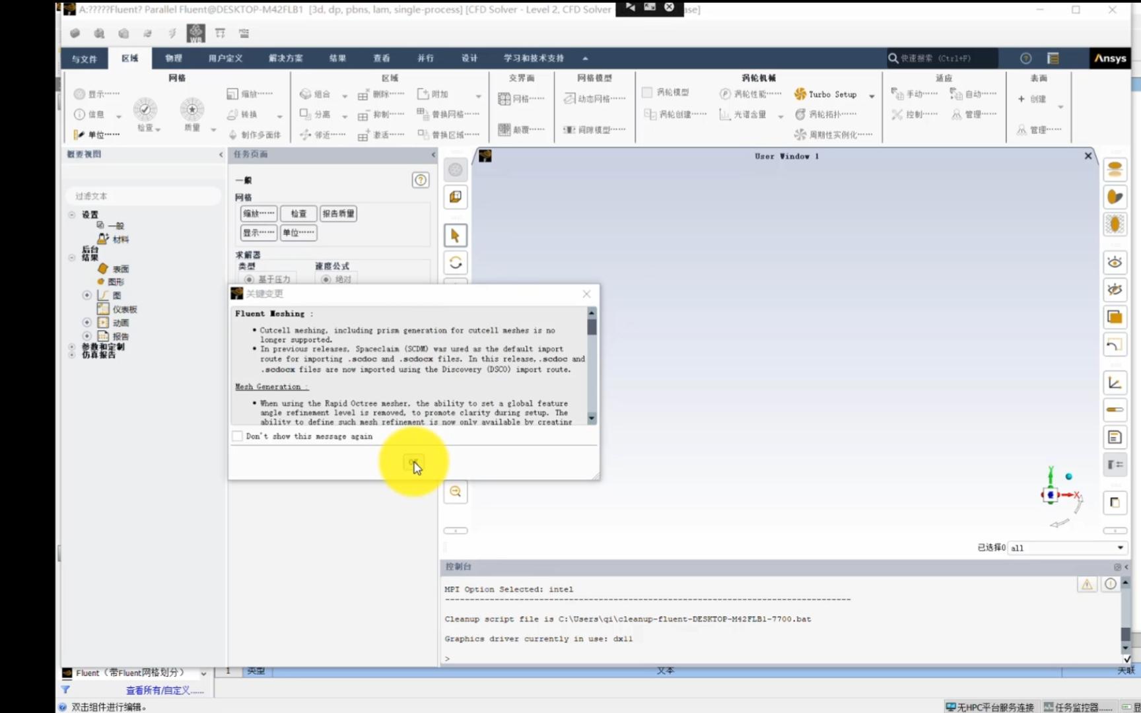Open the Turbo Setup dropdown arrow

click(872, 96)
